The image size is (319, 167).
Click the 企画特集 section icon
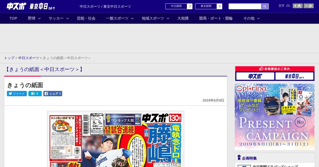click(x=239, y=158)
